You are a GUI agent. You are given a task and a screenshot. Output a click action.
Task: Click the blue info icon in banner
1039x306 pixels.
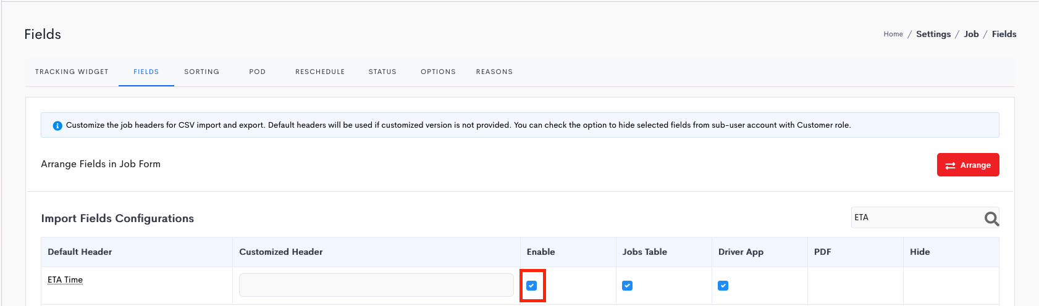[57, 125]
